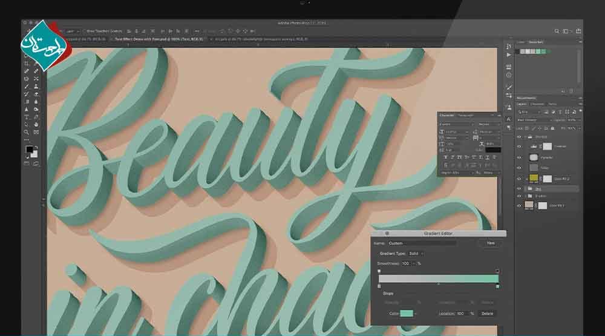Hide the topmost layer group

[x=519, y=137]
